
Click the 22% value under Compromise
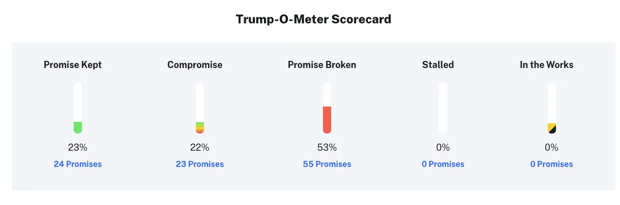click(x=200, y=148)
